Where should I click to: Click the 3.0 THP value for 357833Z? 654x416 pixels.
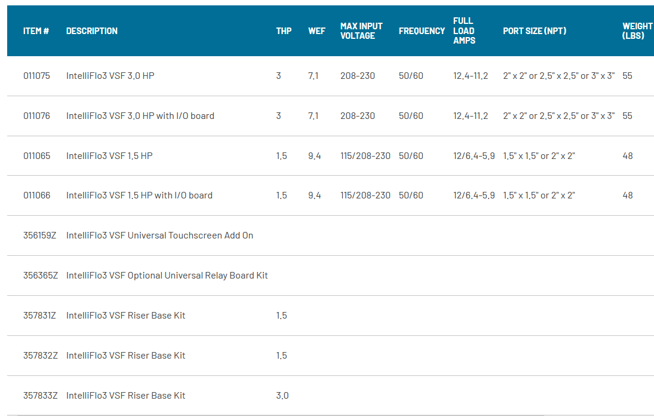[282, 396]
